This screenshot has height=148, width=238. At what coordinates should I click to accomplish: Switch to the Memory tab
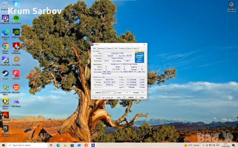(110, 48)
